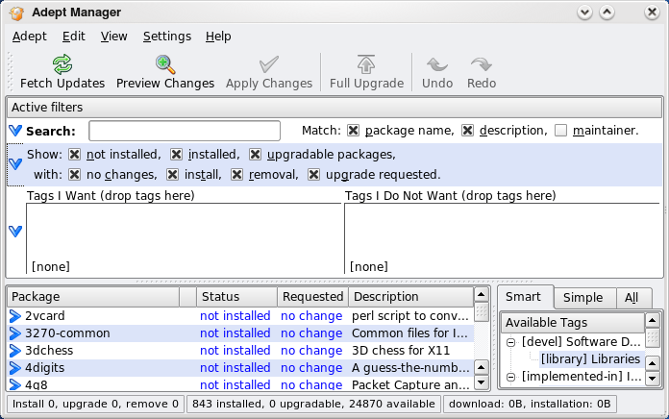Toggle the no changes checkbox
The image size is (669, 419).
[x=74, y=175]
